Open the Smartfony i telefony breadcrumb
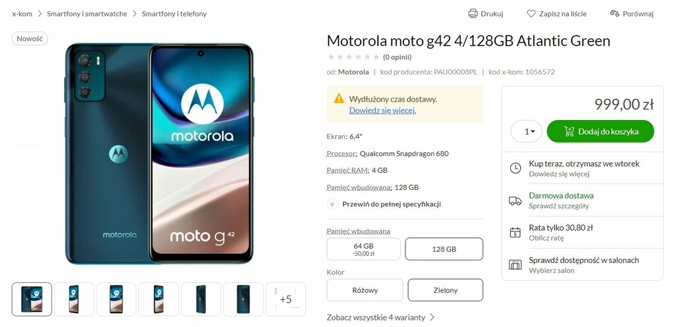Viewport: 675px width, 327px height. click(x=174, y=14)
